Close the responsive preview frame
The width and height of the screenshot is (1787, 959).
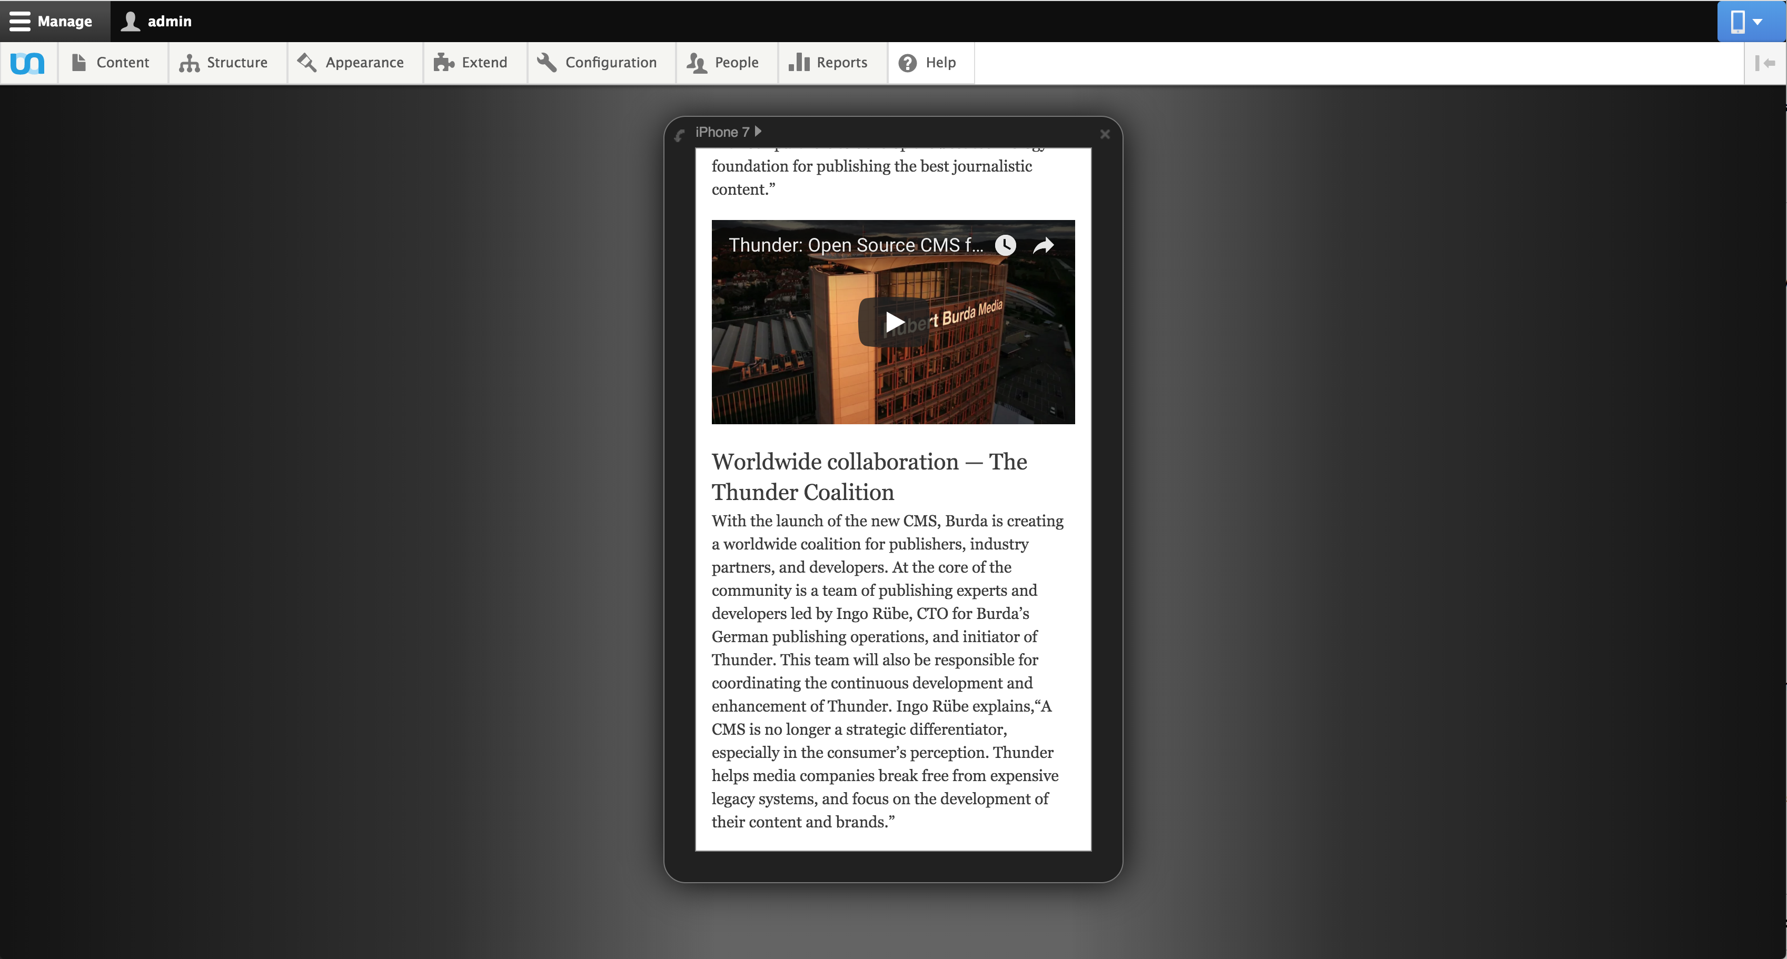1105,135
